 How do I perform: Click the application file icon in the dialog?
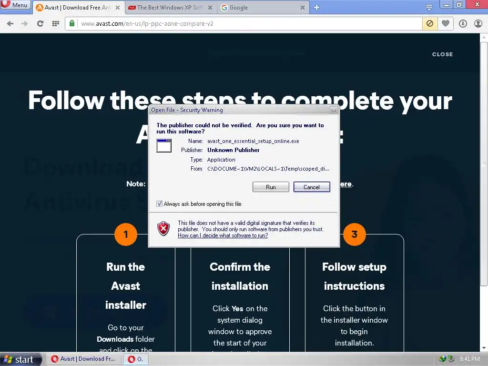[164, 145]
